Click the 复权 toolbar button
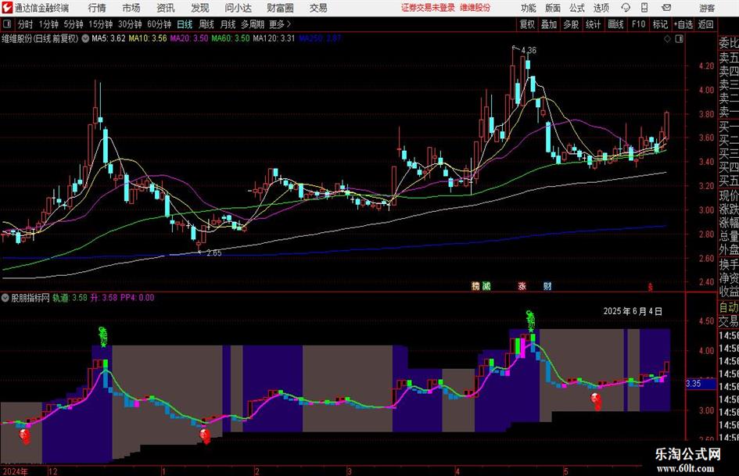 click(527, 24)
